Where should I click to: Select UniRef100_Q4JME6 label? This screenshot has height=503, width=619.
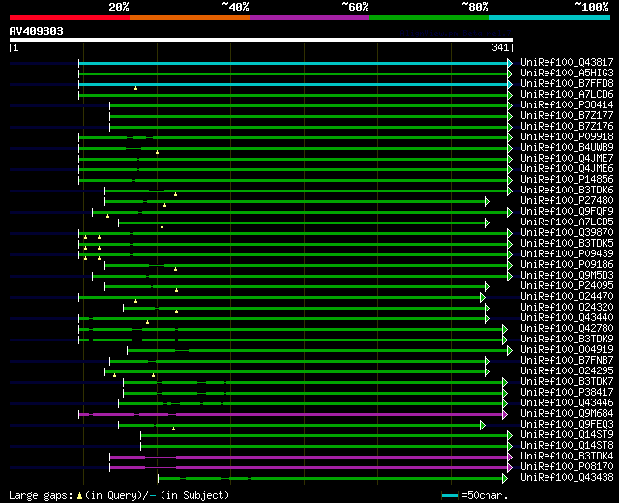pyautogui.click(x=567, y=169)
